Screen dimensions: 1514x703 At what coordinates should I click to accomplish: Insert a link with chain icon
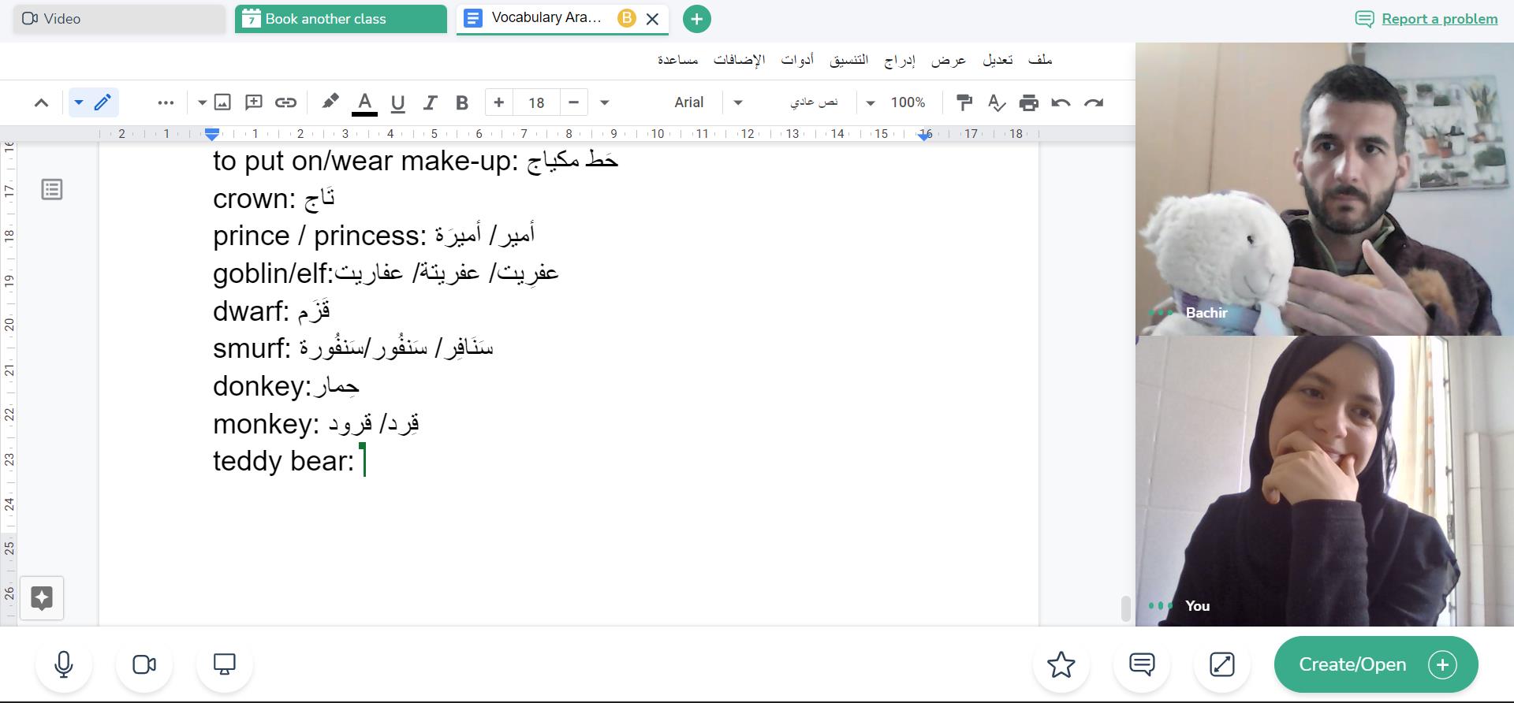coord(285,102)
